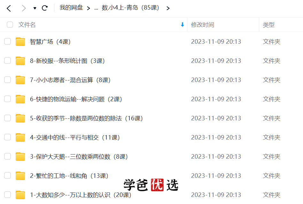Viewport: 303px width, 204px height.
Task: Click modified time of 智慧广场 row
Action: pyautogui.click(x=216, y=42)
